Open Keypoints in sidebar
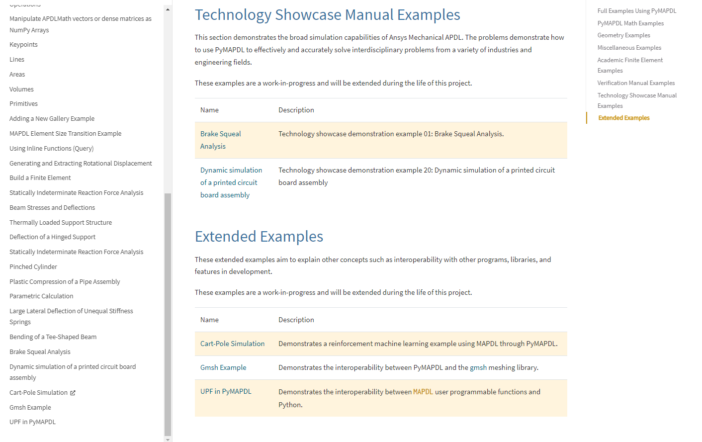Image resolution: width=702 pixels, height=442 pixels. click(x=23, y=45)
